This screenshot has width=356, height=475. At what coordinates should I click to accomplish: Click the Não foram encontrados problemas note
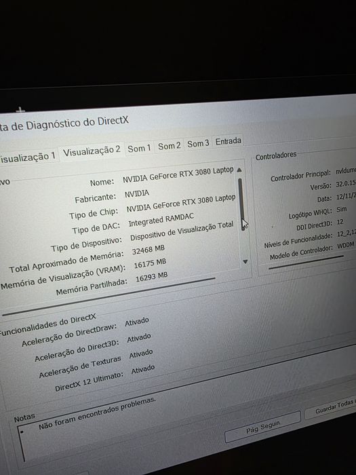[x=97, y=413]
